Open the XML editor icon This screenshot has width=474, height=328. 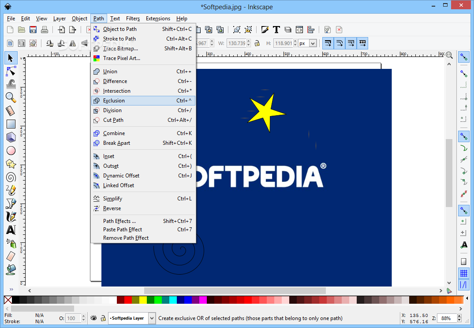tap(299, 30)
